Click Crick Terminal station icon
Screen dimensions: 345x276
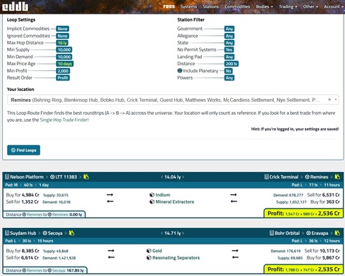click(267, 177)
